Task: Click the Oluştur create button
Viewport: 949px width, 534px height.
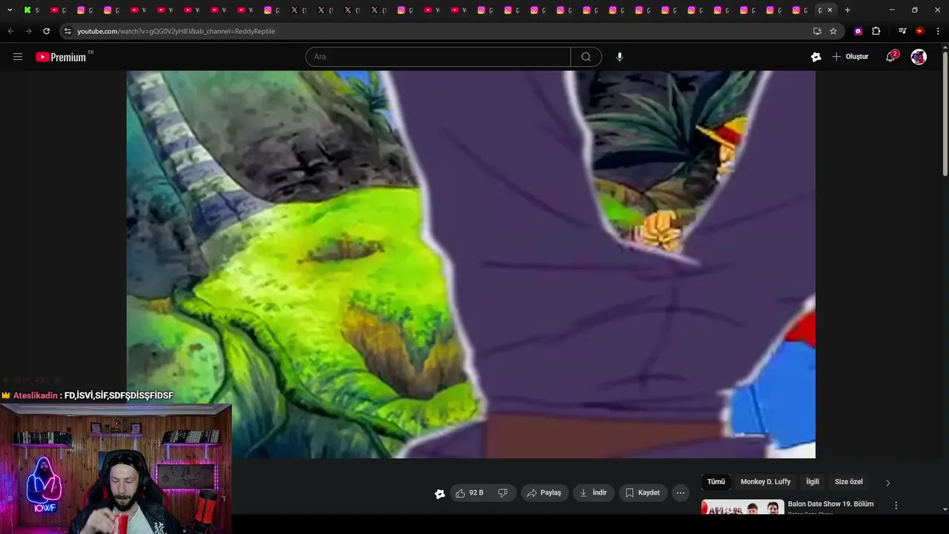Action: tap(850, 56)
